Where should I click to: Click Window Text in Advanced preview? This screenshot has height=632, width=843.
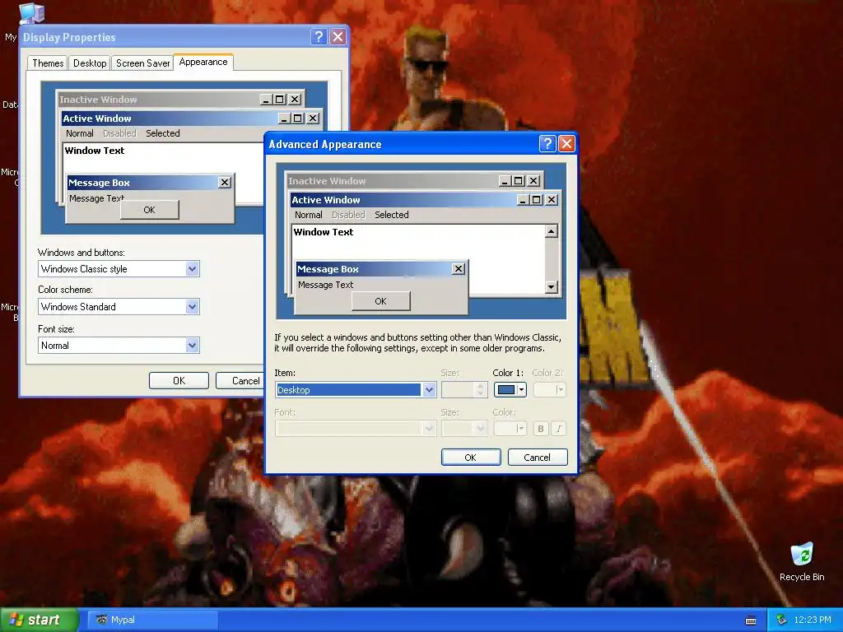[x=323, y=232]
